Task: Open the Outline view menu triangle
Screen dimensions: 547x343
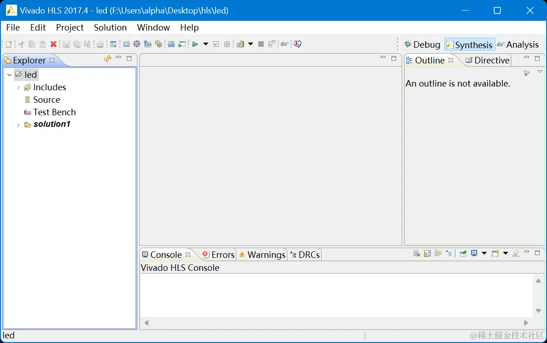Action: tap(540, 72)
